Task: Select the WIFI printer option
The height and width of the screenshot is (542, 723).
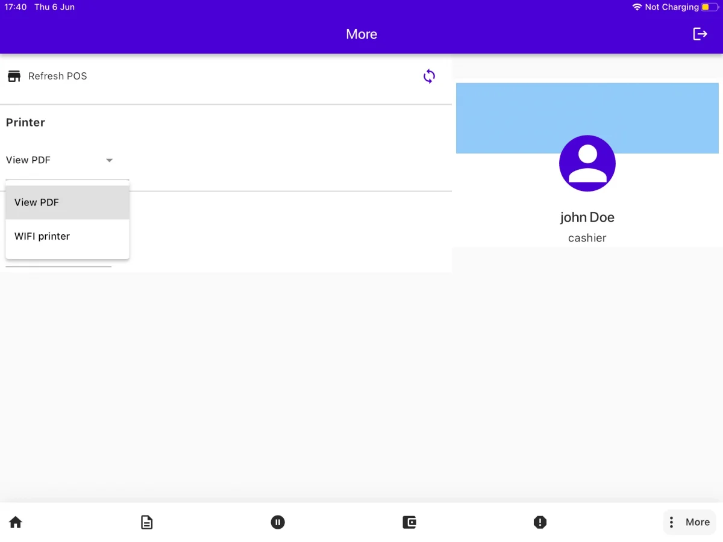Action: (x=42, y=236)
